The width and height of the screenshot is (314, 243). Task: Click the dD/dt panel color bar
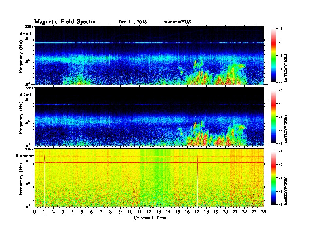273,116
